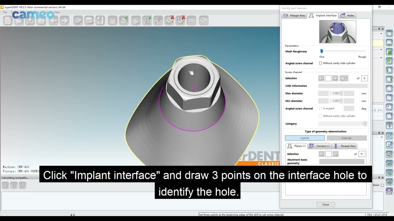
Task: Open the Thread (No) tab
Action: [x=344, y=146]
